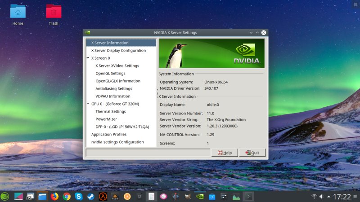
Task: Click the blue-red arrow app icon in taskbar
Action: point(175,197)
